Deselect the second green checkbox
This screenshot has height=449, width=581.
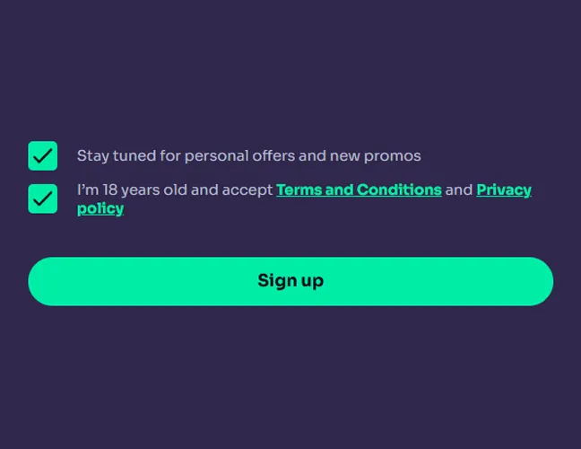click(42, 198)
